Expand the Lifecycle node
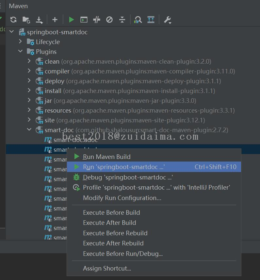The height and width of the screenshot is (280, 260). coord(20,41)
